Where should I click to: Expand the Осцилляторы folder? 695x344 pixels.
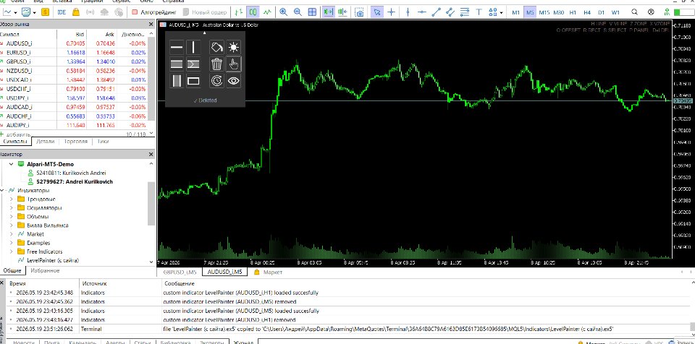(x=12, y=207)
